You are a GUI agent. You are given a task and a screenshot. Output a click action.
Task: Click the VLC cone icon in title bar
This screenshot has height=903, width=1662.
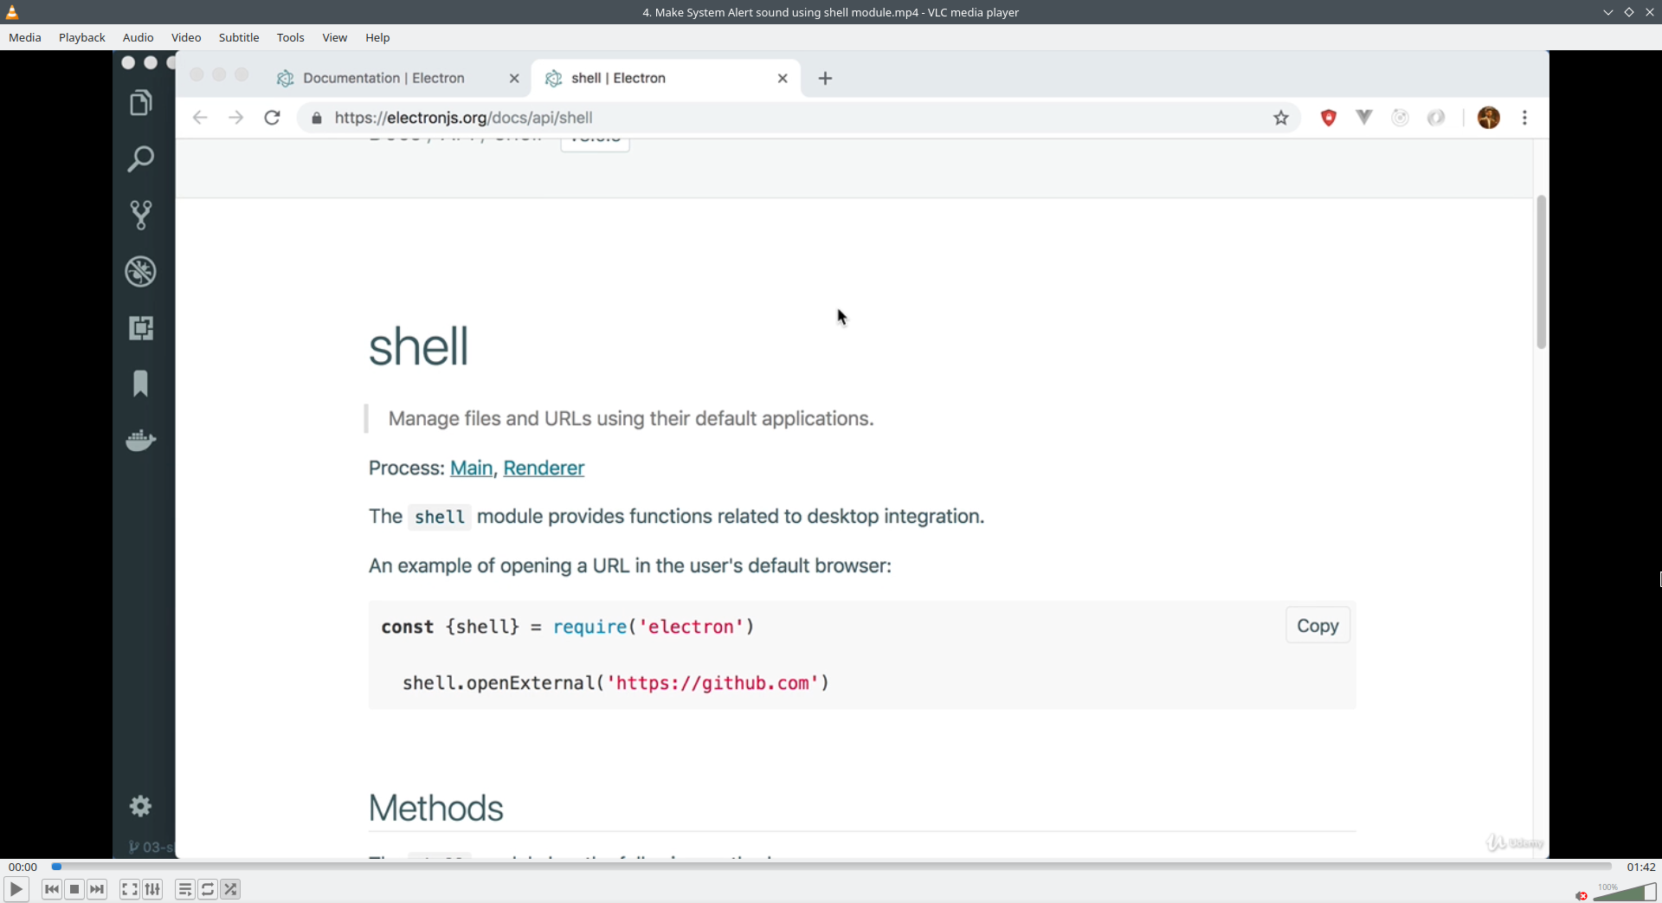12,12
